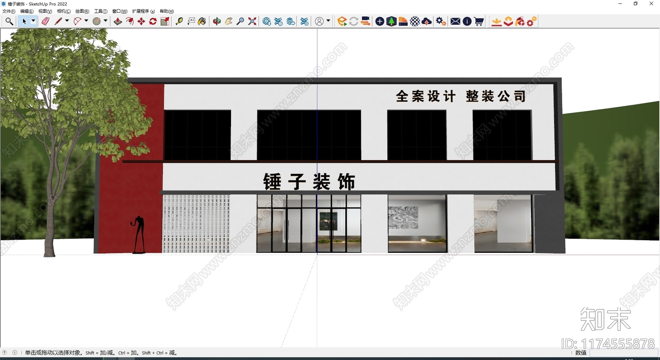Open the Shapes tool dropdown arrow
Screen dimensions: 660x360
(x=106, y=21)
